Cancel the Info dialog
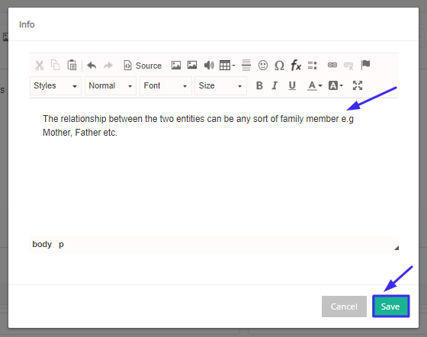This screenshot has height=337, width=427. (x=344, y=307)
